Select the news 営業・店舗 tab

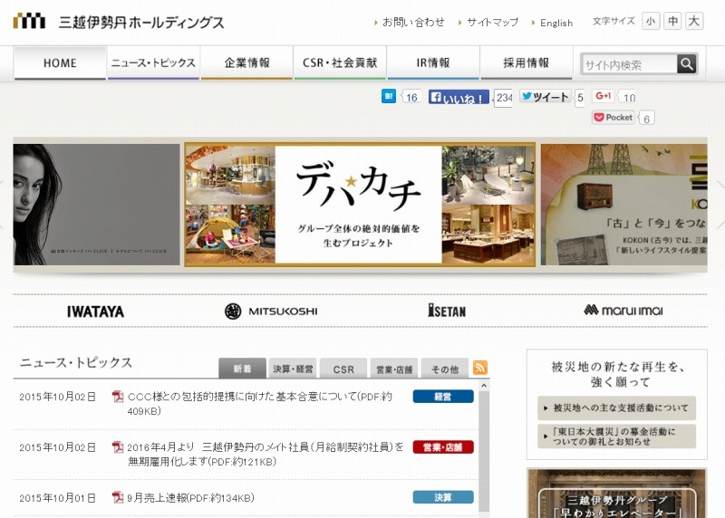[x=394, y=369]
